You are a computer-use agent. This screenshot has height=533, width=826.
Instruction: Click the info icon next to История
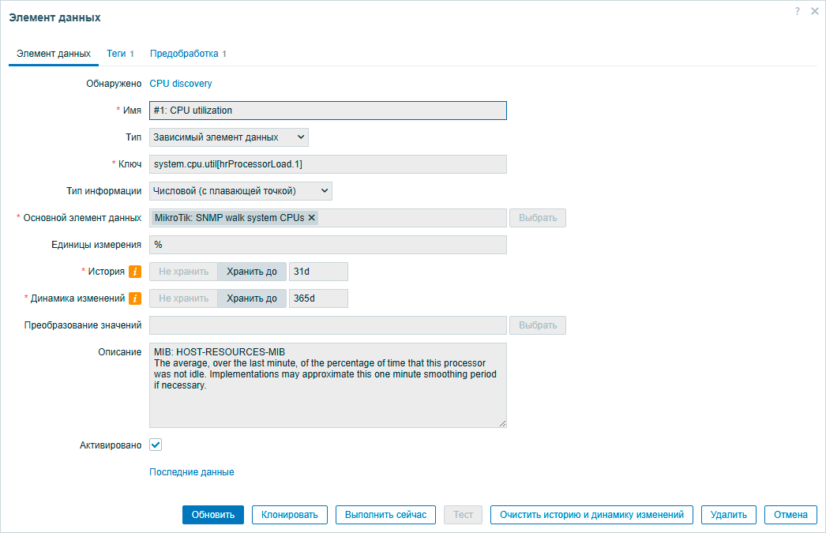pos(135,272)
